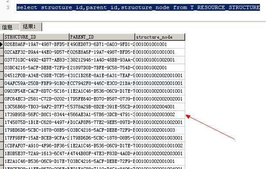Select cell 1745875D-1B1E-C628-4497
The height and width of the screenshot is (169, 266).
click(x=37, y=122)
